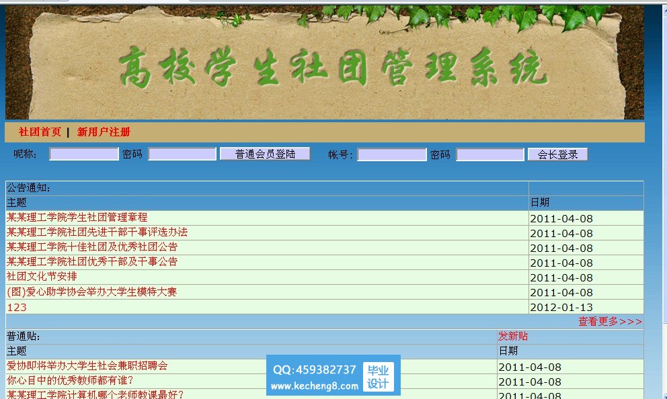
Task: Focus the member password field beside 普通会员登陆
Action: pyautogui.click(x=182, y=154)
